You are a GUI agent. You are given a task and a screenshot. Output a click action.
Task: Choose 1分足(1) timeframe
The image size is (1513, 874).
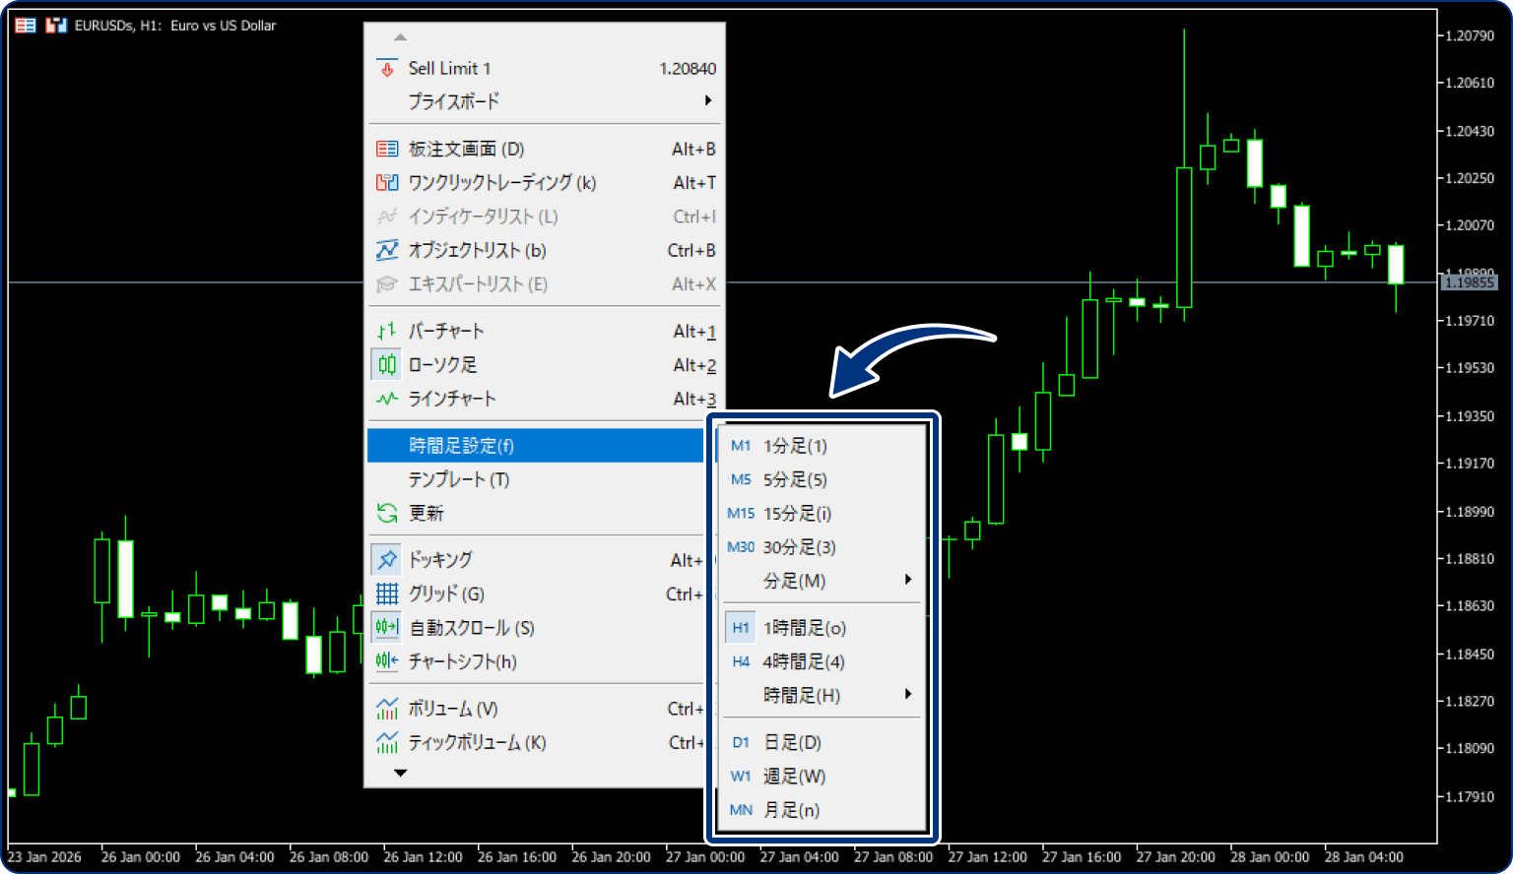tap(795, 446)
